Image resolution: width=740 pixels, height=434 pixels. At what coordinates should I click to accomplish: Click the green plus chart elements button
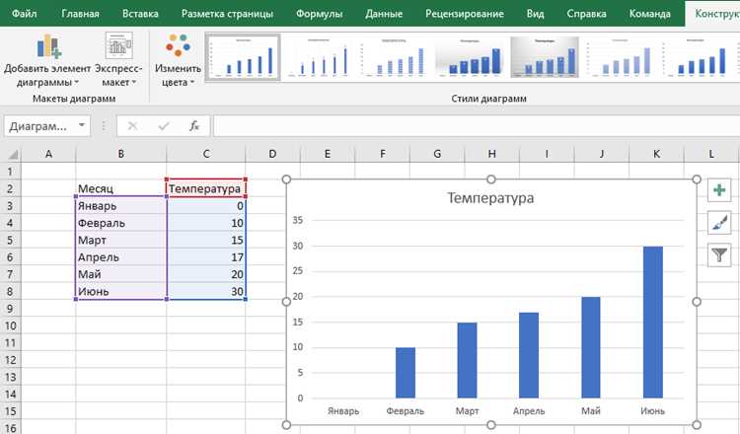click(x=718, y=190)
